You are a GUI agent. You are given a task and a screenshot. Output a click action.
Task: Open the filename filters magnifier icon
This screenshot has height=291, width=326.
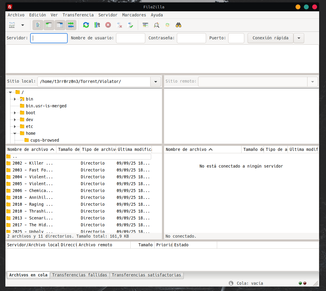(157, 25)
